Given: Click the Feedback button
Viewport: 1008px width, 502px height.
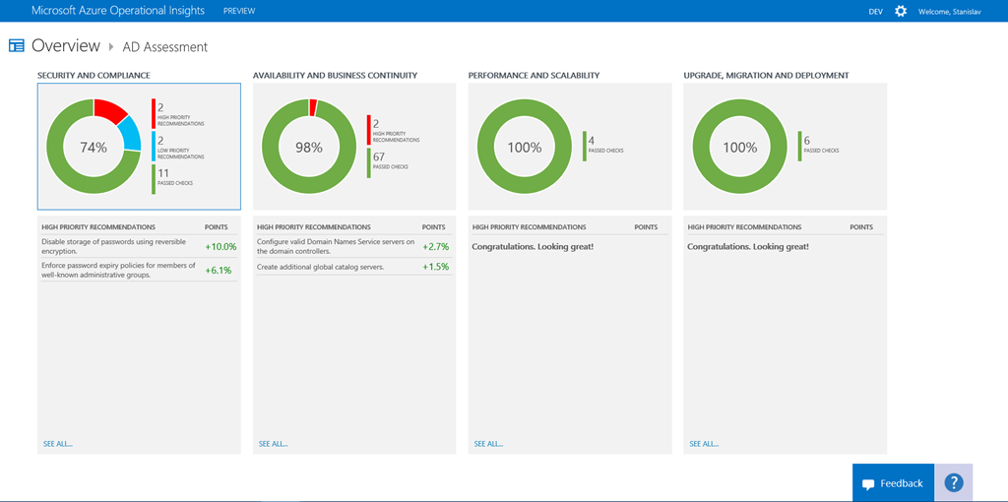Looking at the screenshot, I should [x=893, y=483].
